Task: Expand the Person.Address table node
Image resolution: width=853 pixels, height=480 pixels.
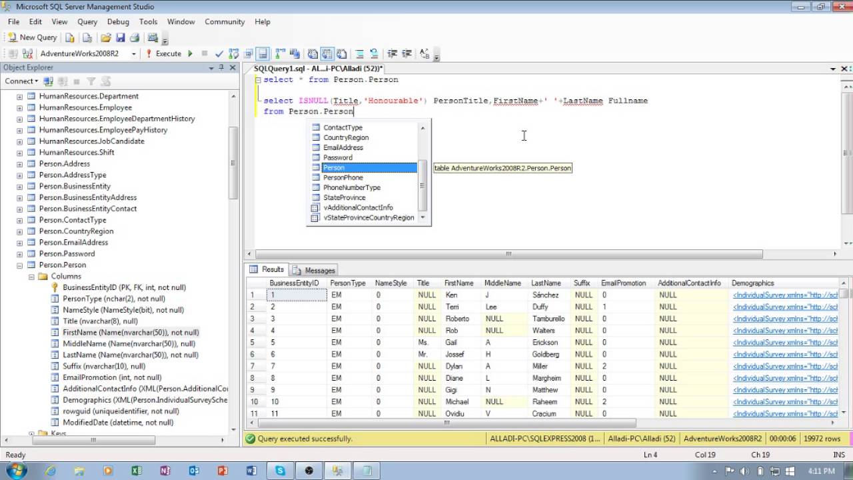Action: click(x=19, y=164)
